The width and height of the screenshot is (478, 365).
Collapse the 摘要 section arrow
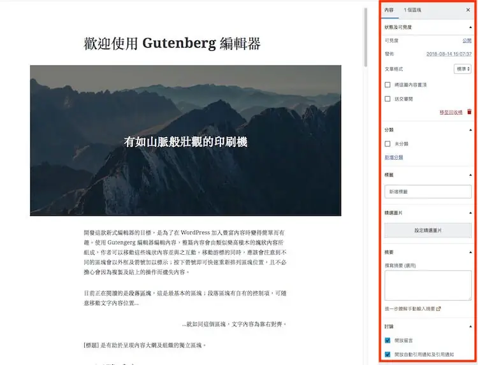470,252
